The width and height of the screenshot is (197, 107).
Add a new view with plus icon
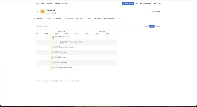click(119, 19)
